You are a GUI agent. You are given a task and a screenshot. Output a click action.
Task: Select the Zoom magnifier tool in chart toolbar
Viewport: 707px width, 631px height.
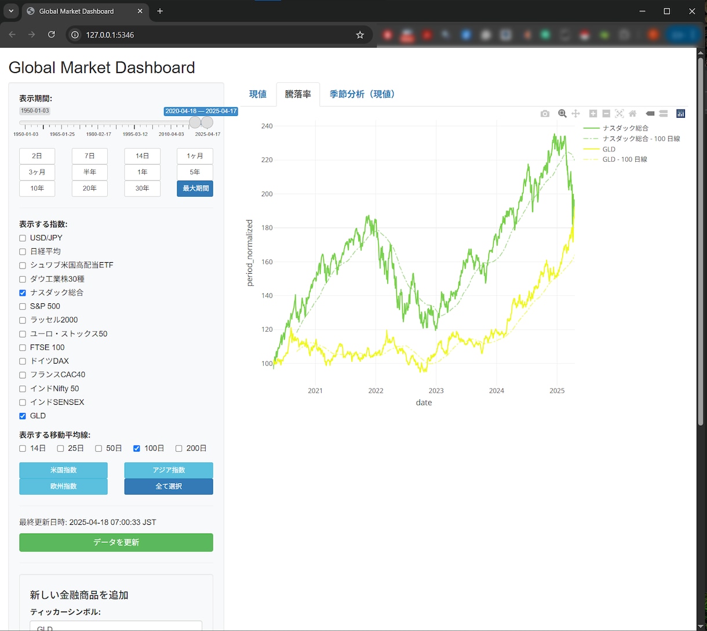pos(562,114)
